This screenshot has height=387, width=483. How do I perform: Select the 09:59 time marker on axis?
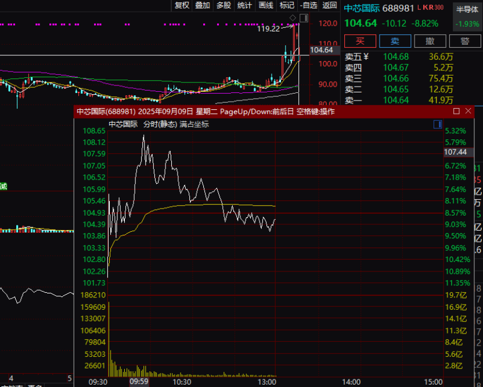[x=139, y=382]
